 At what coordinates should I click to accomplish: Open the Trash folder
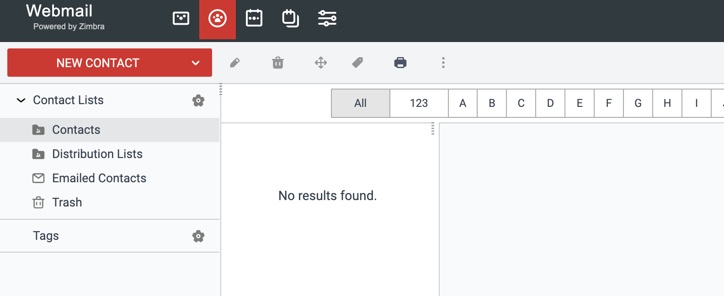[110, 202]
